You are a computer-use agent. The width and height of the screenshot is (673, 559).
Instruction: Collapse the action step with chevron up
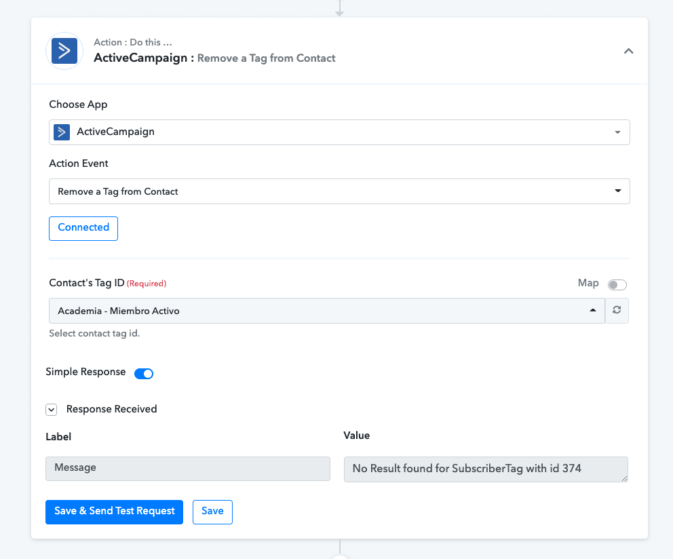[x=628, y=51]
